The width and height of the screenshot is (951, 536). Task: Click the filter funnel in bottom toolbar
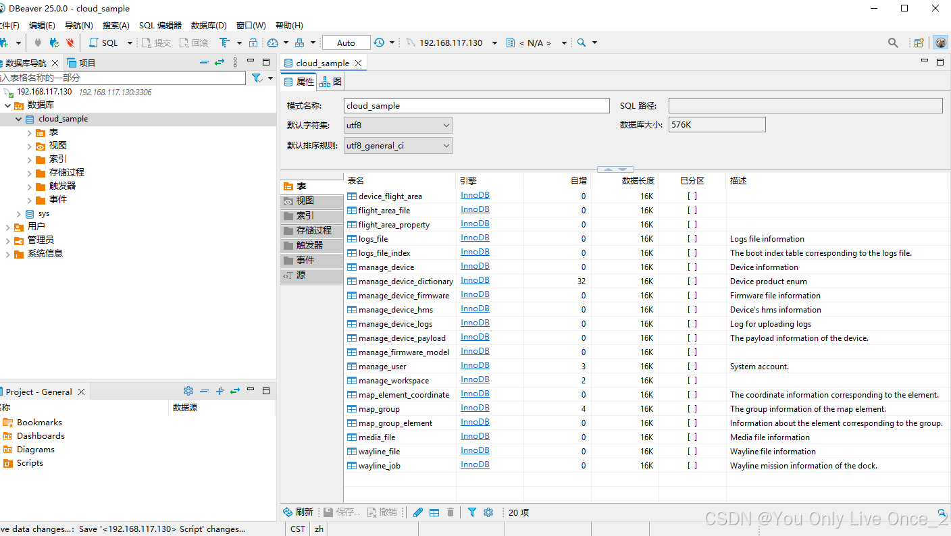coord(472,512)
